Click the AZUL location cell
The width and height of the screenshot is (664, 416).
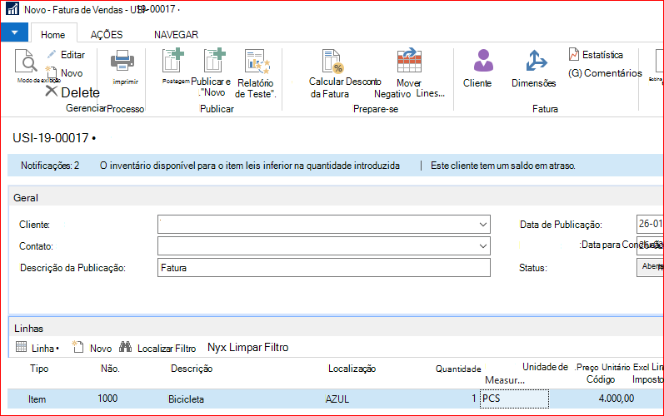click(x=337, y=399)
